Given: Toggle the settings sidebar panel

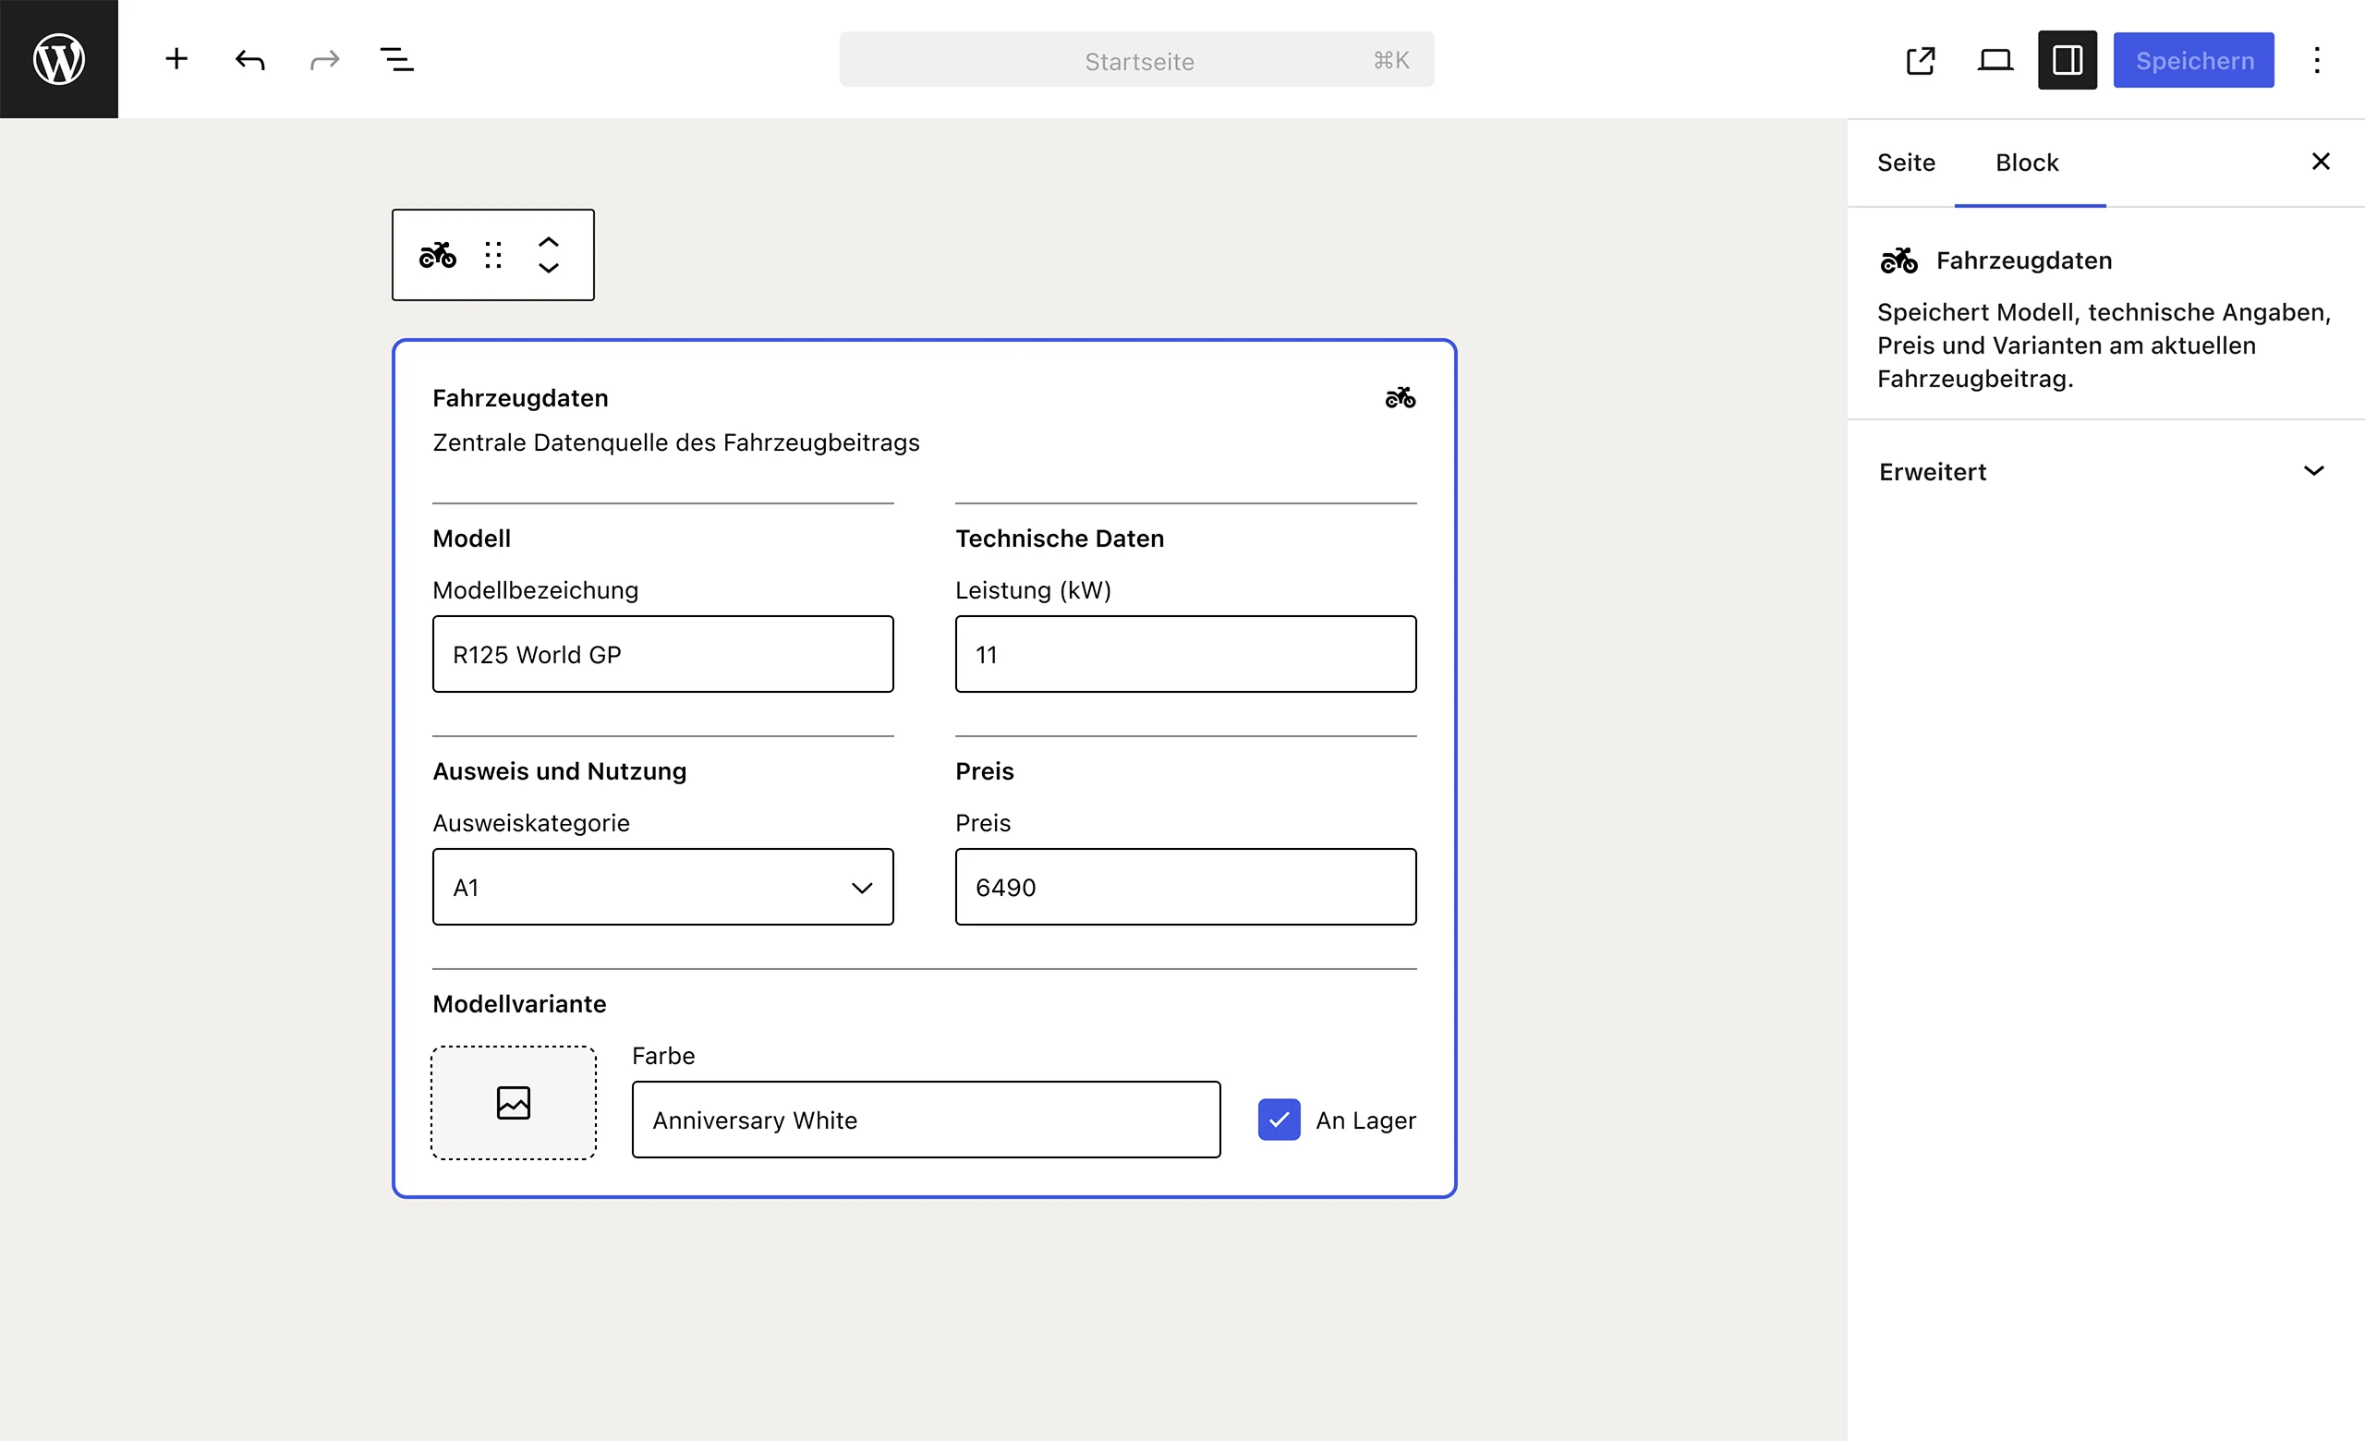Looking at the screenshot, I should [2068, 59].
